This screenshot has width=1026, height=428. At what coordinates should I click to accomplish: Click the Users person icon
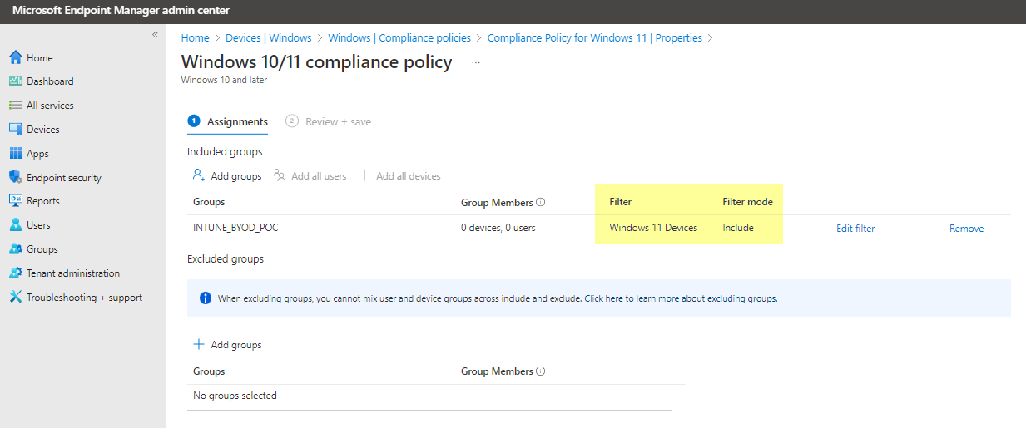coord(15,225)
